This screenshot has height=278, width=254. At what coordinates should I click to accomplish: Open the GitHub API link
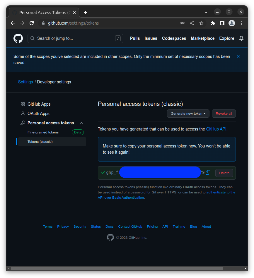pos(216,129)
